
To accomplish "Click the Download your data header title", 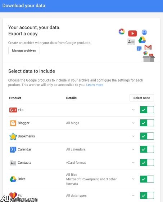I will pyautogui.click(x=24, y=6).
